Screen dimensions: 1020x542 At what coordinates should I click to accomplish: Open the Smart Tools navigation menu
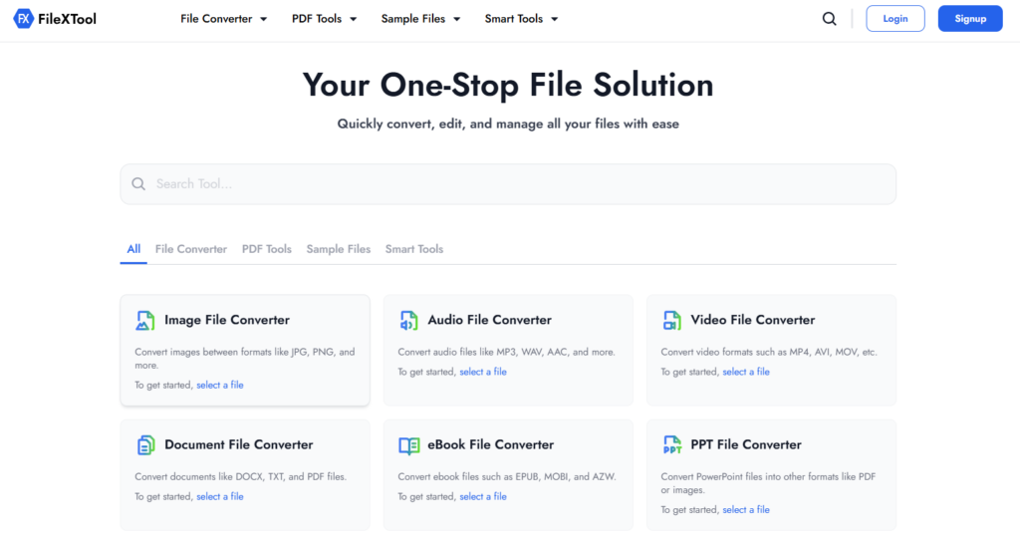pyautogui.click(x=521, y=19)
